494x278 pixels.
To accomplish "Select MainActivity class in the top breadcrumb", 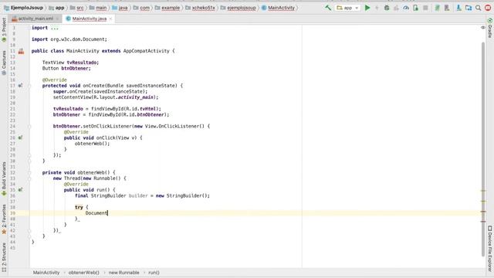I will pos(278,8).
